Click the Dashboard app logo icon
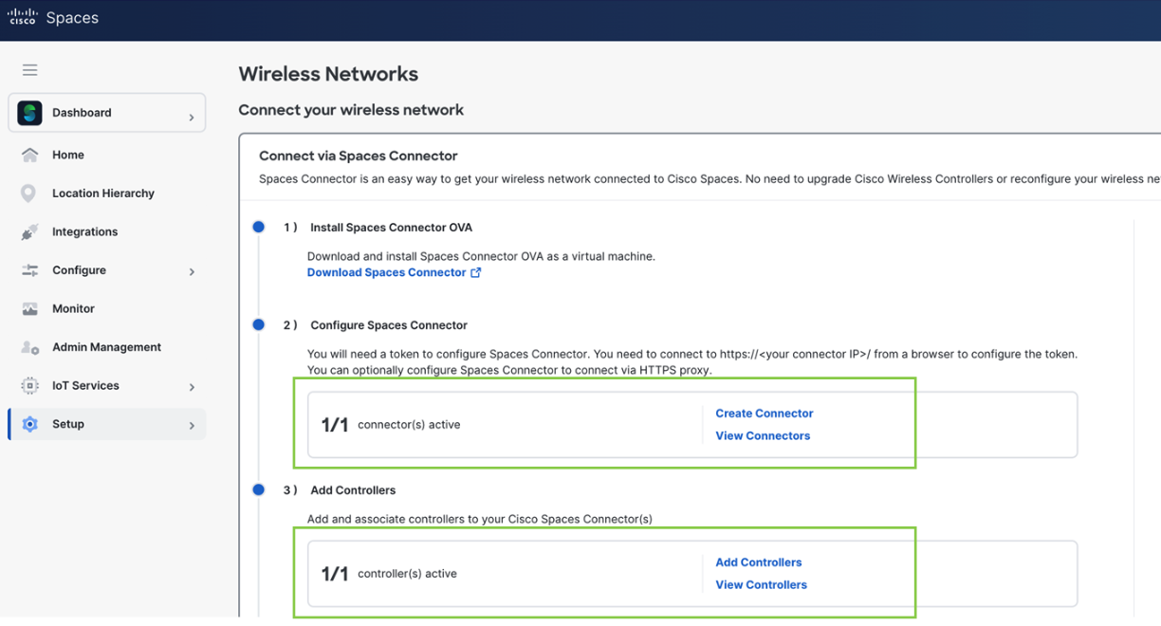Image resolution: width=1161 pixels, height=626 pixels. 30,113
